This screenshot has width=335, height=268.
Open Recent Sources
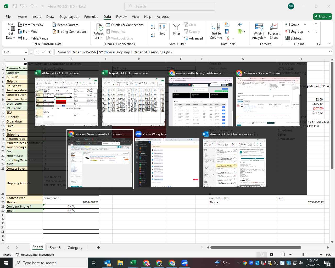point(65,25)
